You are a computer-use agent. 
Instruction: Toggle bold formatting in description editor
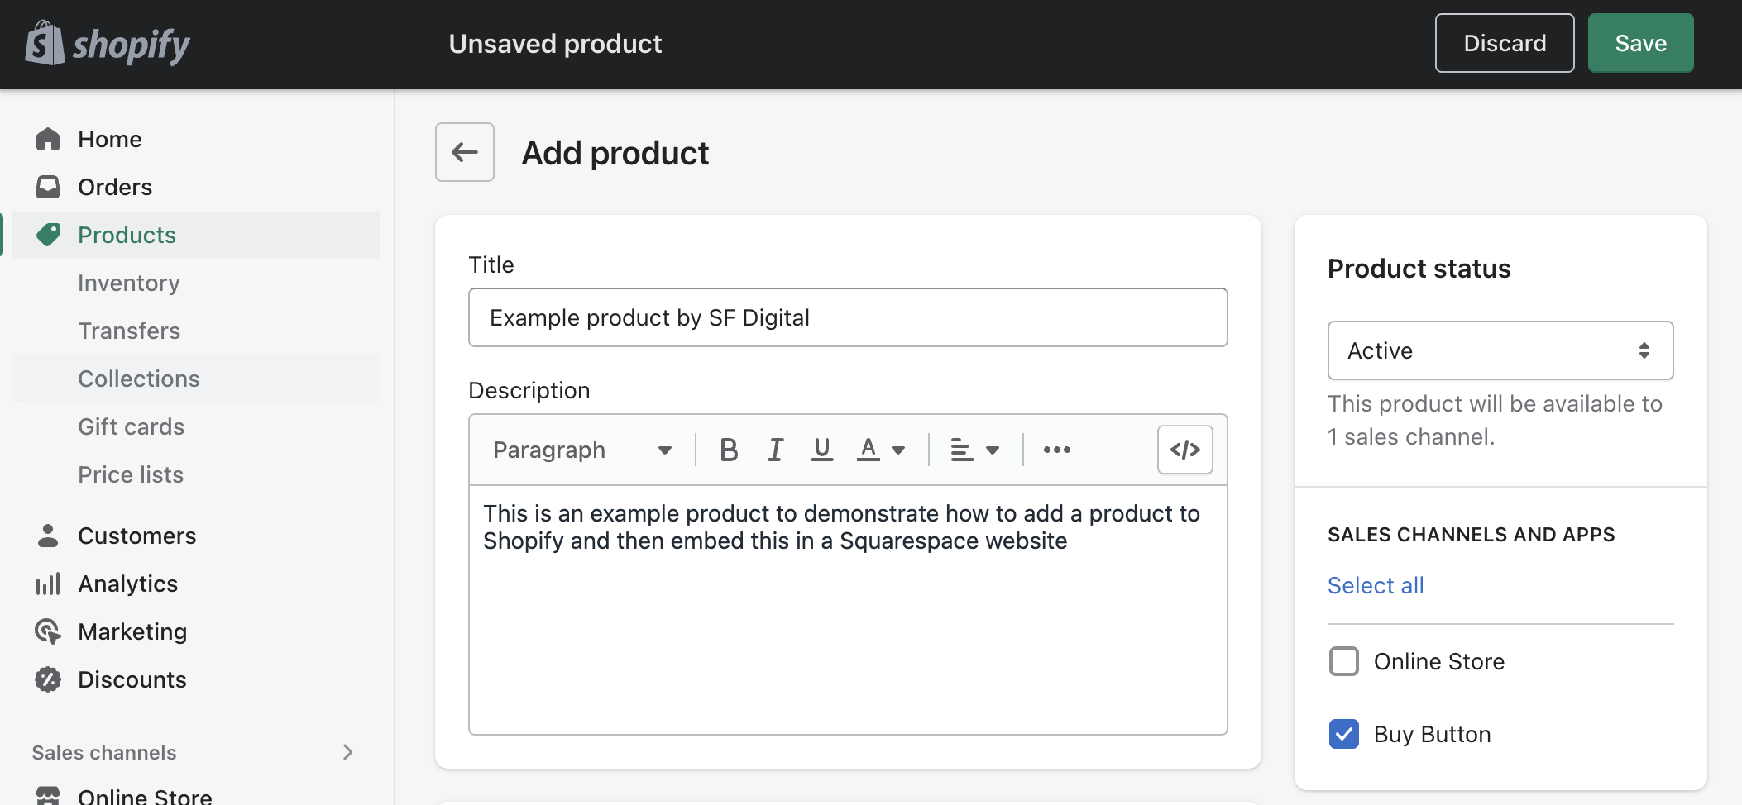coord(729,450)
